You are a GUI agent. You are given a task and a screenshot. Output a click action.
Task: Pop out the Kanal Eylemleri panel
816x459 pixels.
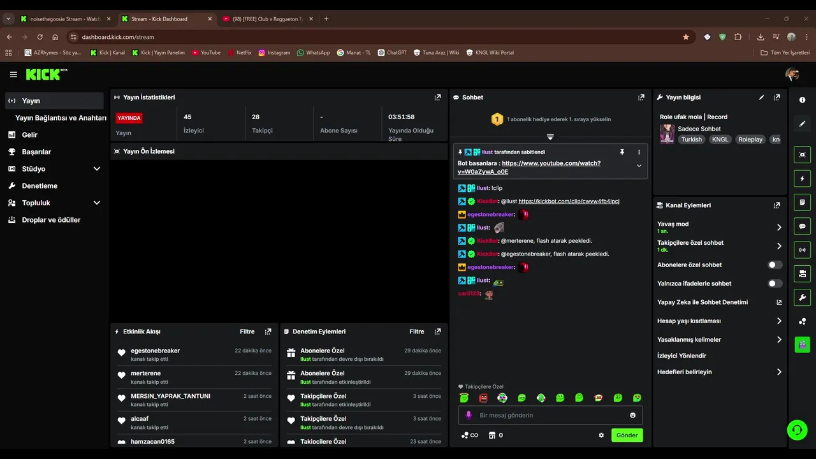coord(776,205)
